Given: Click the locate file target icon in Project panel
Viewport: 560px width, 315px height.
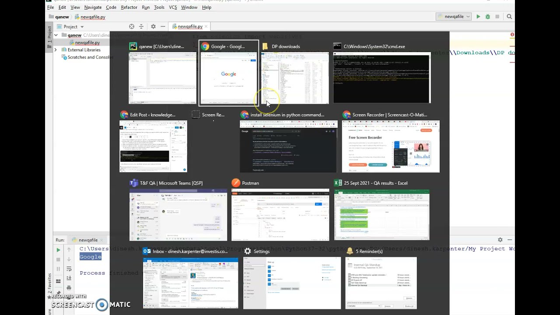Looking at the screenshot, I should pyautogui.click(x=132, y=27).
